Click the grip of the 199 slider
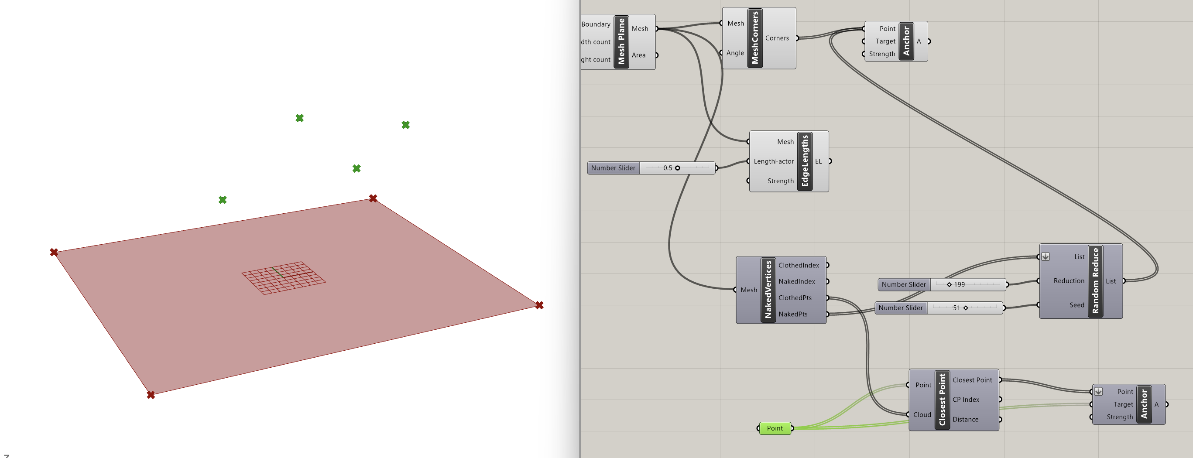 (x=949, y=285)
